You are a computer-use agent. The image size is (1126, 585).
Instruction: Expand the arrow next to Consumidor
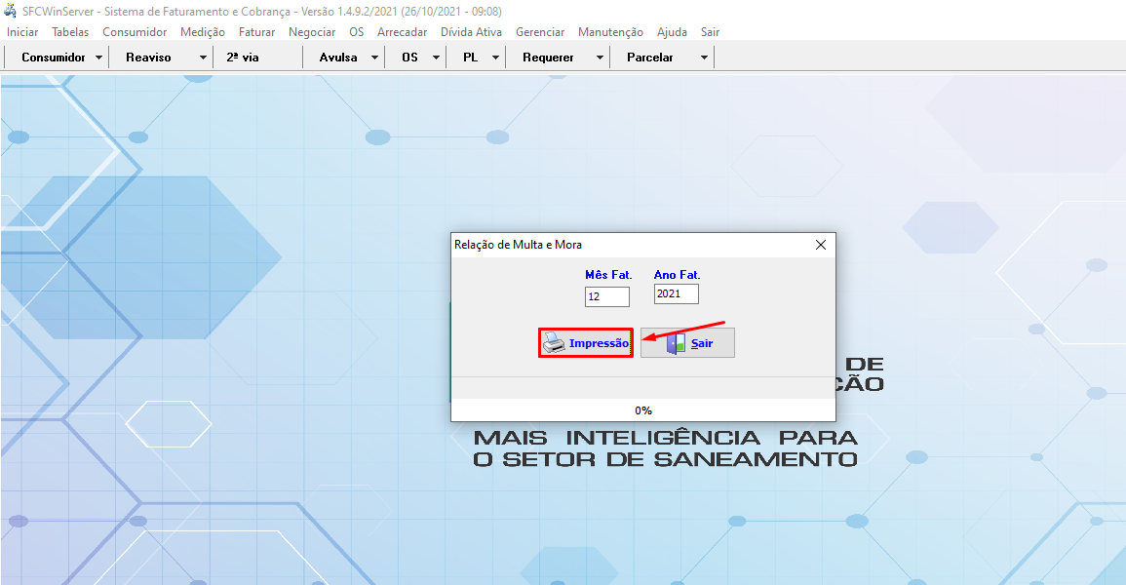99,58
